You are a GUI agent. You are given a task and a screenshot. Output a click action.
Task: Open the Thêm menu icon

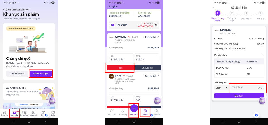click(53, 113)
